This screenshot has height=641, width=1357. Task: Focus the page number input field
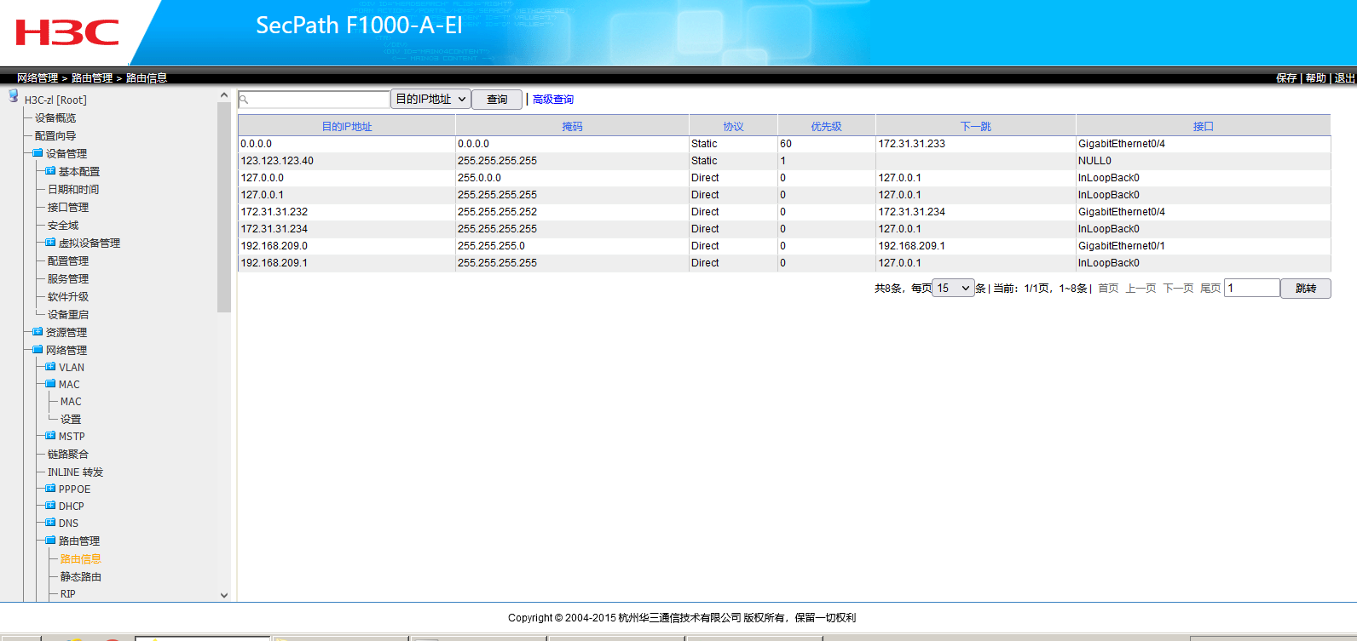1252,288
